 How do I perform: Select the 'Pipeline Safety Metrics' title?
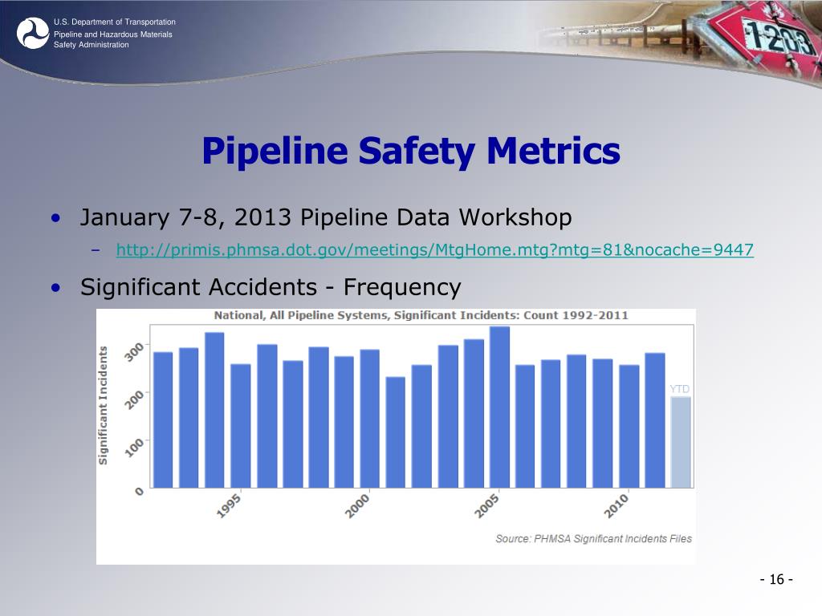411,151
